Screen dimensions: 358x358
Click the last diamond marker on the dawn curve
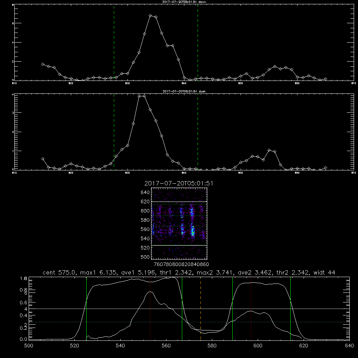pyautogui.click(x=325, y=79)
